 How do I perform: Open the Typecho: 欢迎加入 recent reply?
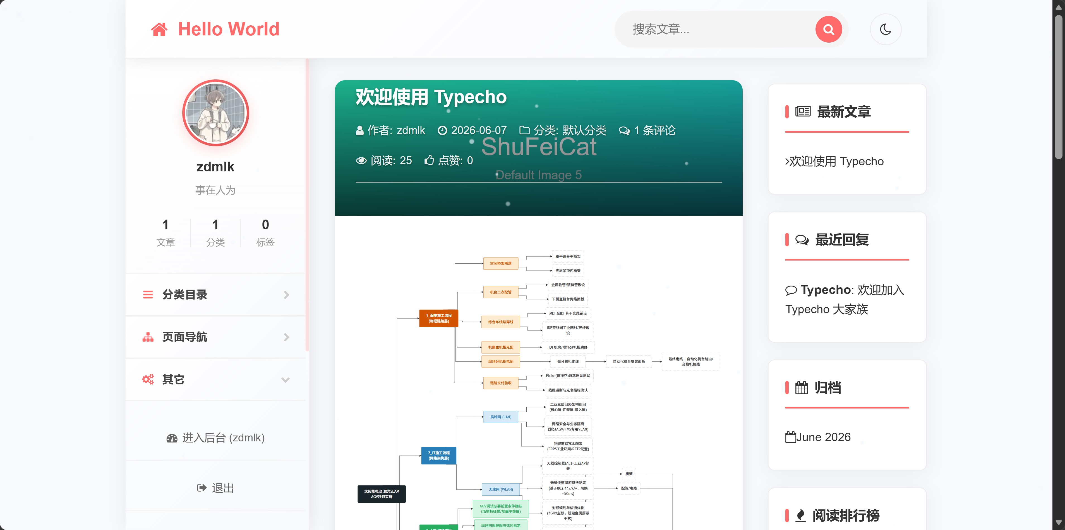click(x=845, y=300)
